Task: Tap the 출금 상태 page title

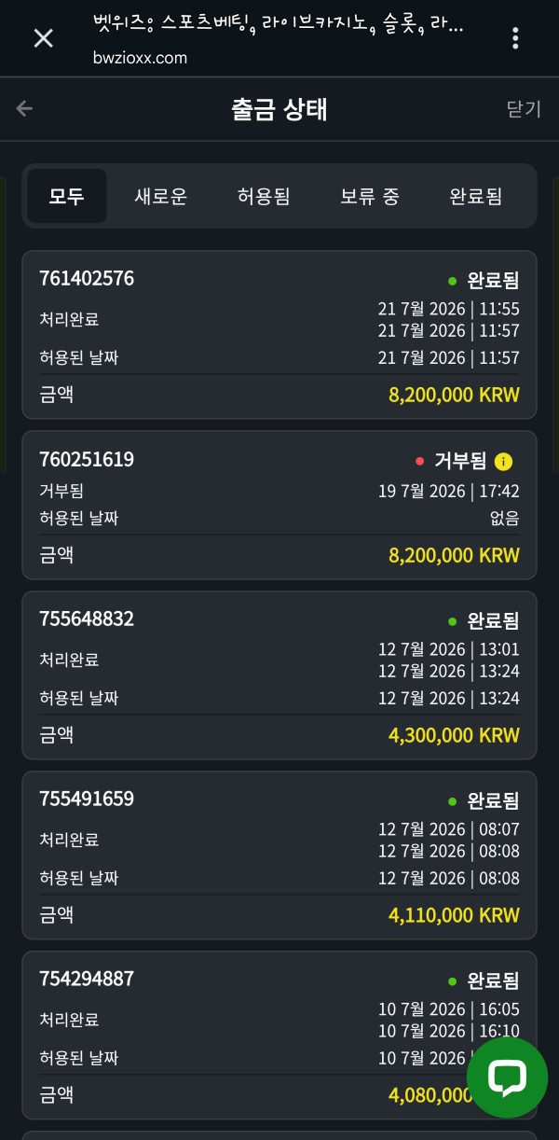Action: point(279,109)
